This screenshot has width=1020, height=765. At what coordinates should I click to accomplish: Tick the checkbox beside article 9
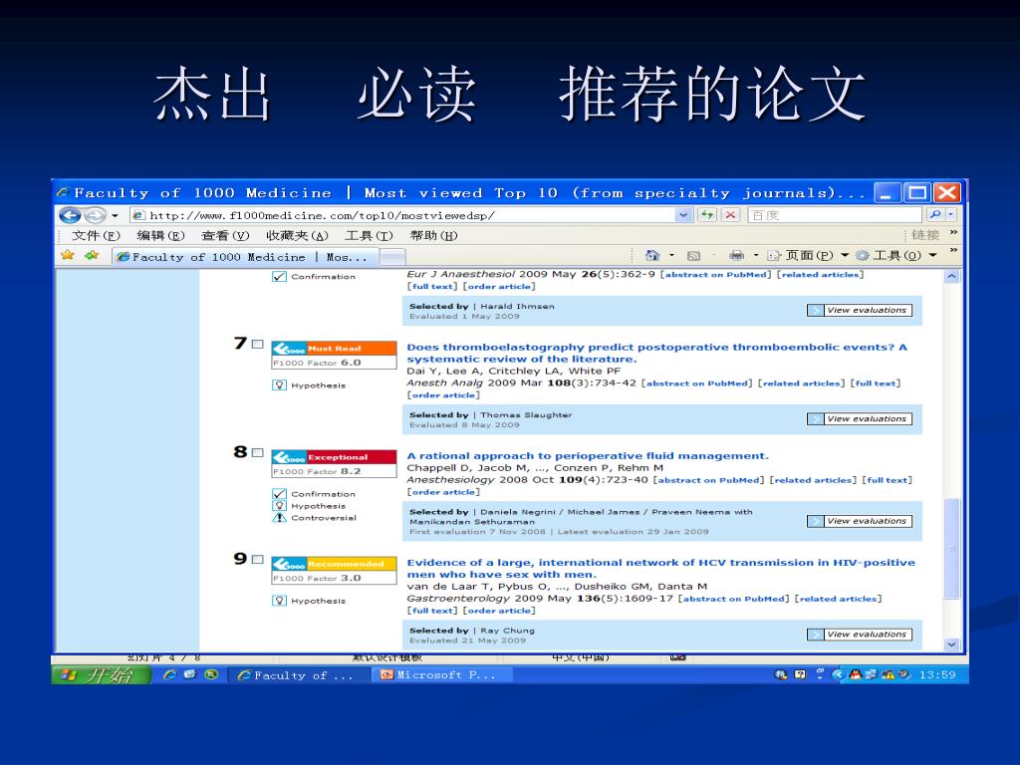click(258, 560)
